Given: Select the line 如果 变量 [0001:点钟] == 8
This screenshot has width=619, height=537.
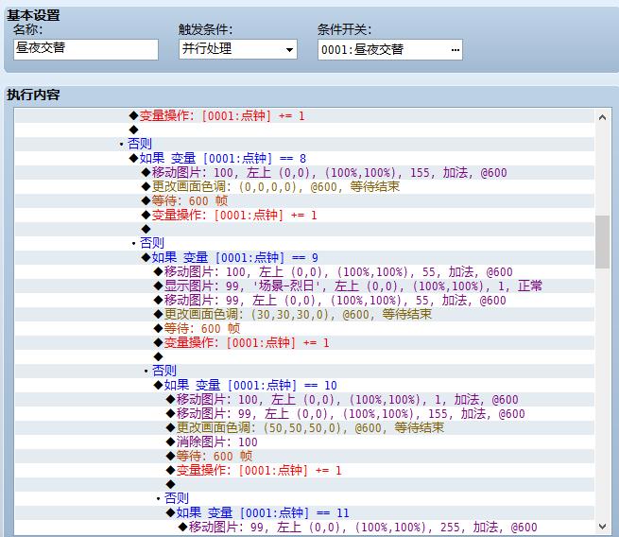Looking at the screenshot, I should point(304,158).
